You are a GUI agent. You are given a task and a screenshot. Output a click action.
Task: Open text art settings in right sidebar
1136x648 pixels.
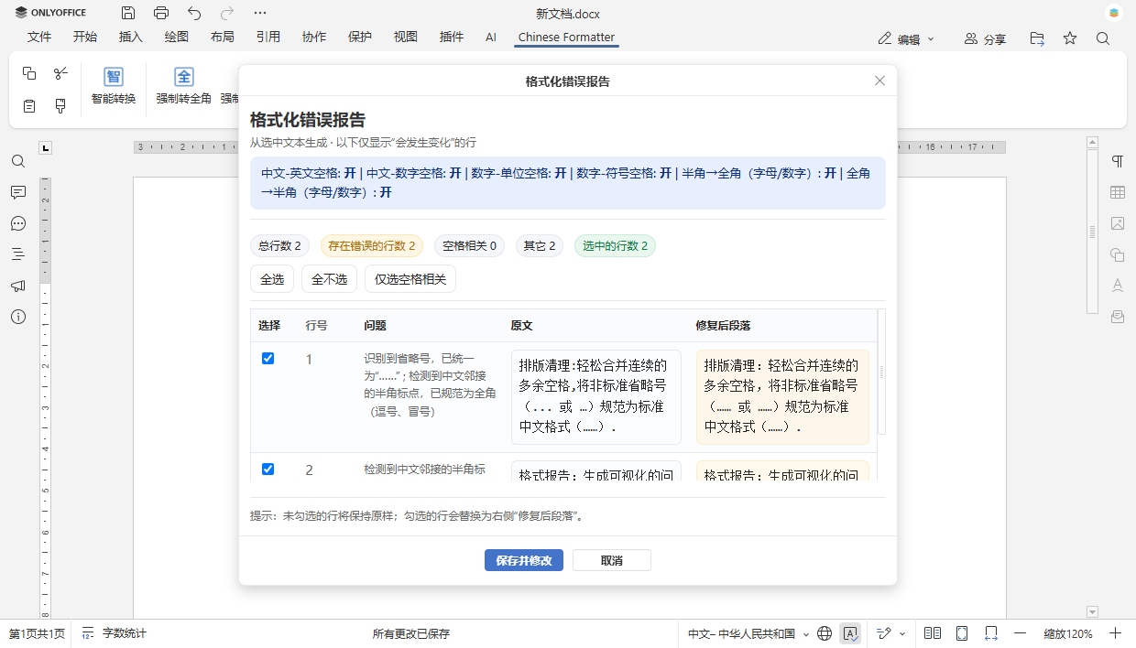point(1118,286)
